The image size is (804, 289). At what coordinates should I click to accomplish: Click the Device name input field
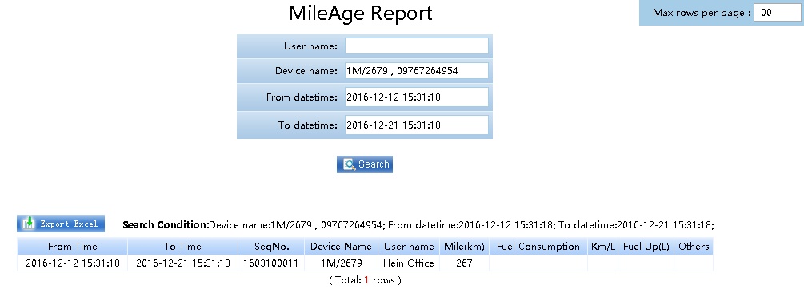click(416, 70)
